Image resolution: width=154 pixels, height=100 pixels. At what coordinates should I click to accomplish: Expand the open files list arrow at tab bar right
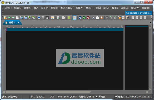point(150,22)
